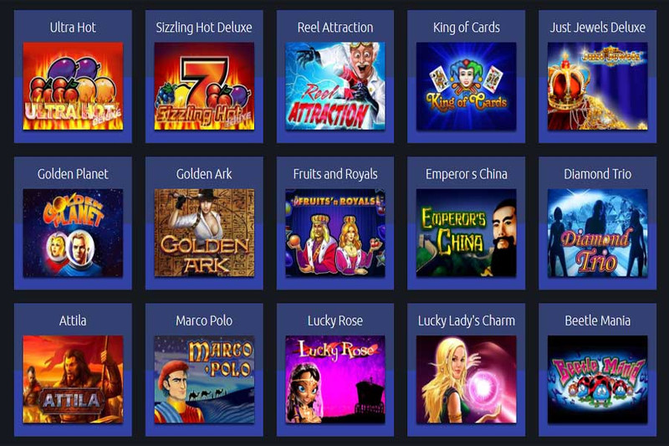
Task: Click the "Beetle Mania" title text
Action: 597,320
